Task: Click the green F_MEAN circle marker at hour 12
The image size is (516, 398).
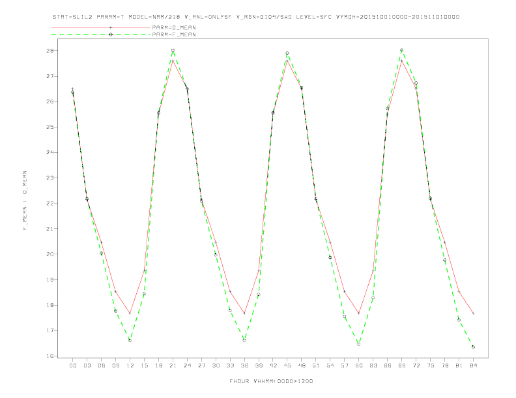Action: click(130, 341)
